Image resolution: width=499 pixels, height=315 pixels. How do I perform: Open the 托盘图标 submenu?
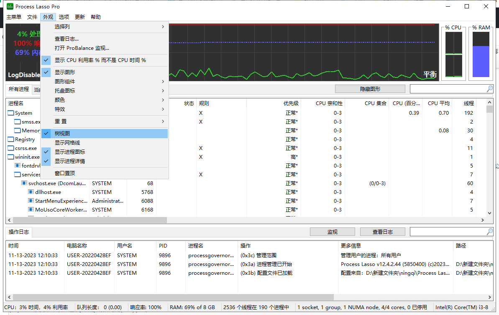105,91
